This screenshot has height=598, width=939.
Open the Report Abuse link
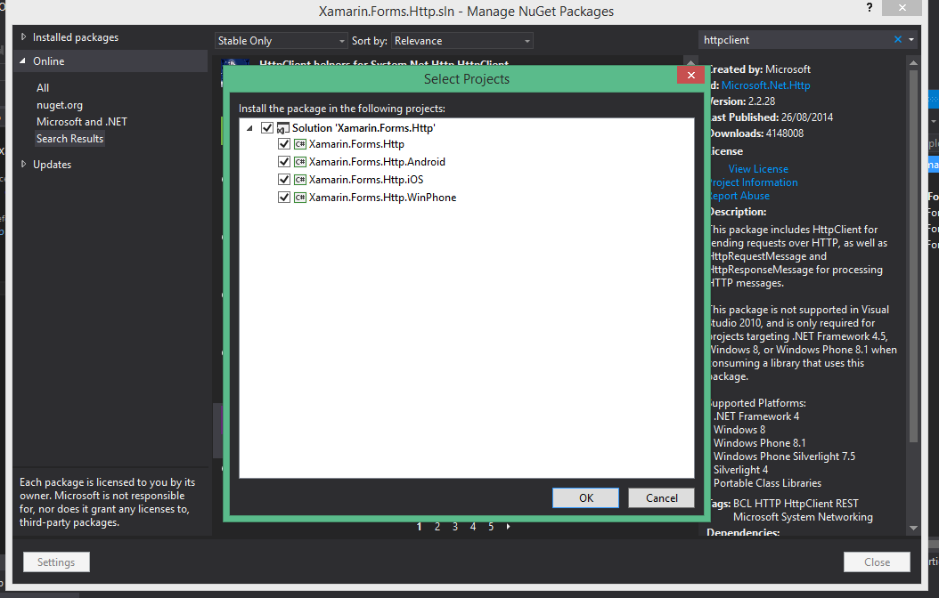coord(739,196)
